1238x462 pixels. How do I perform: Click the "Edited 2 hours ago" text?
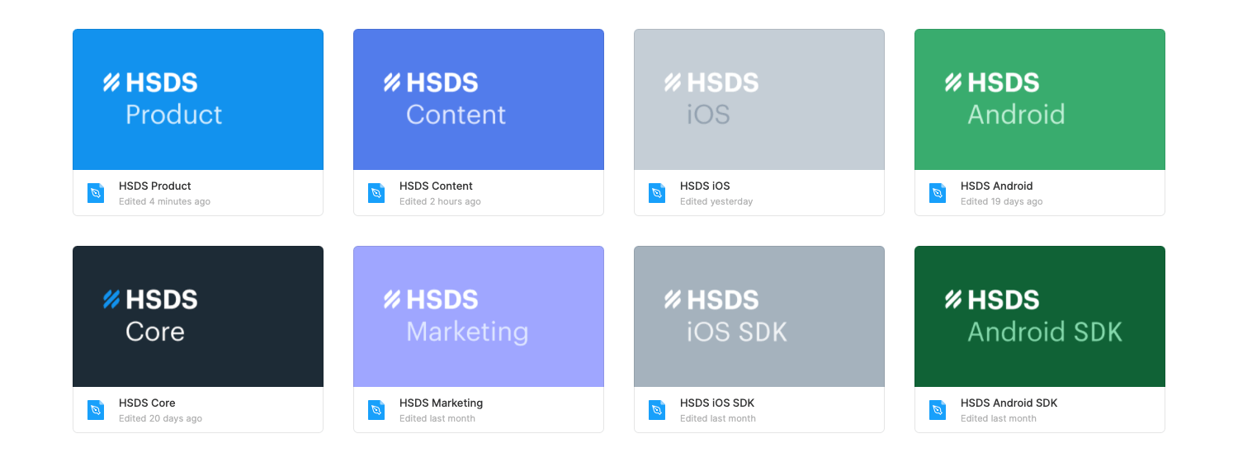point(440,201)
